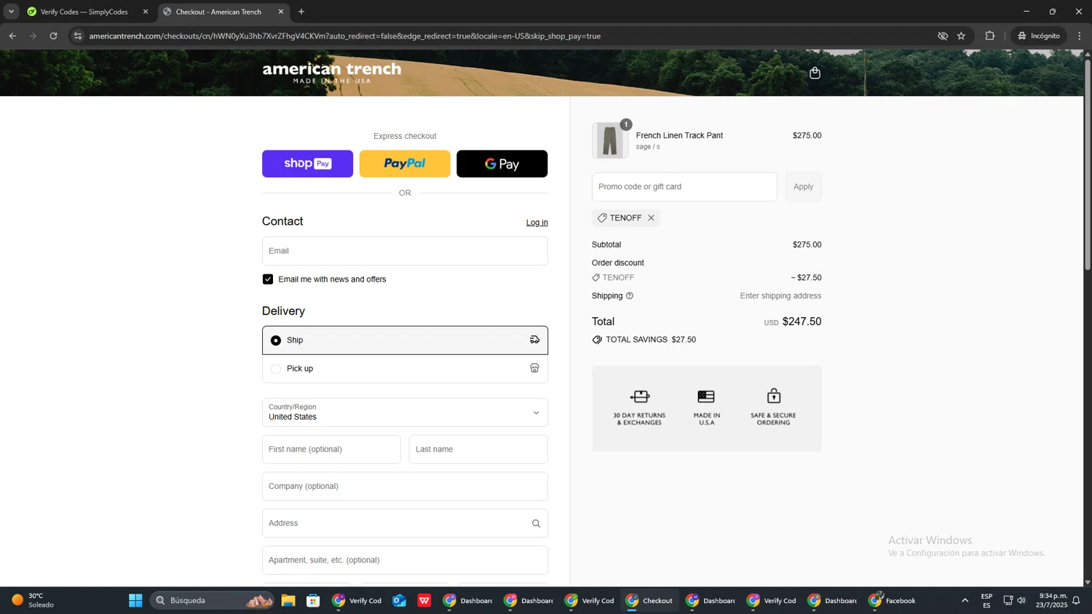
Task: Open the volume control in system tray
Action: (x=1021, y=601)
